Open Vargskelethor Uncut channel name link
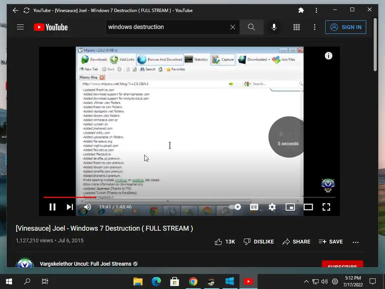 (85, 264)
